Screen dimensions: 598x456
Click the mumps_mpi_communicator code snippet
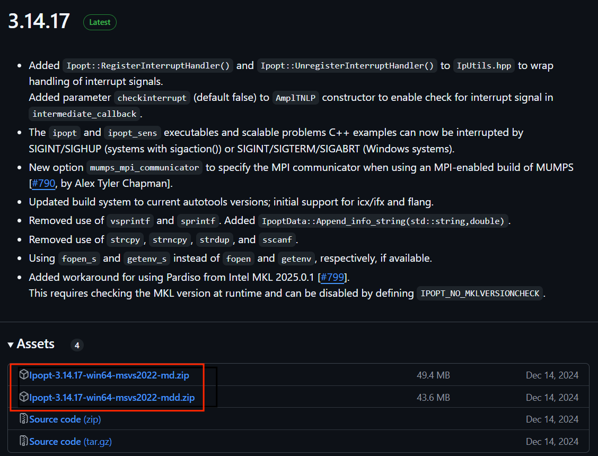pos(145,168)
